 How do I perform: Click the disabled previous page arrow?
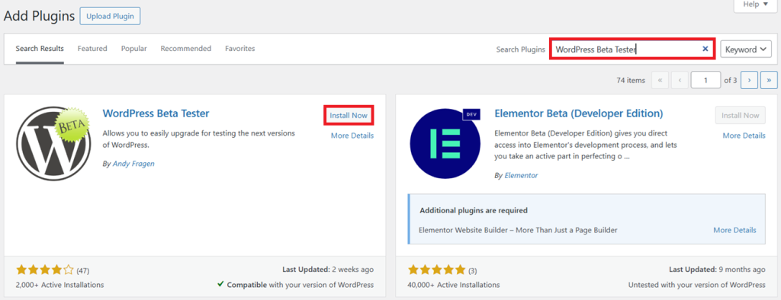(680, 80)
